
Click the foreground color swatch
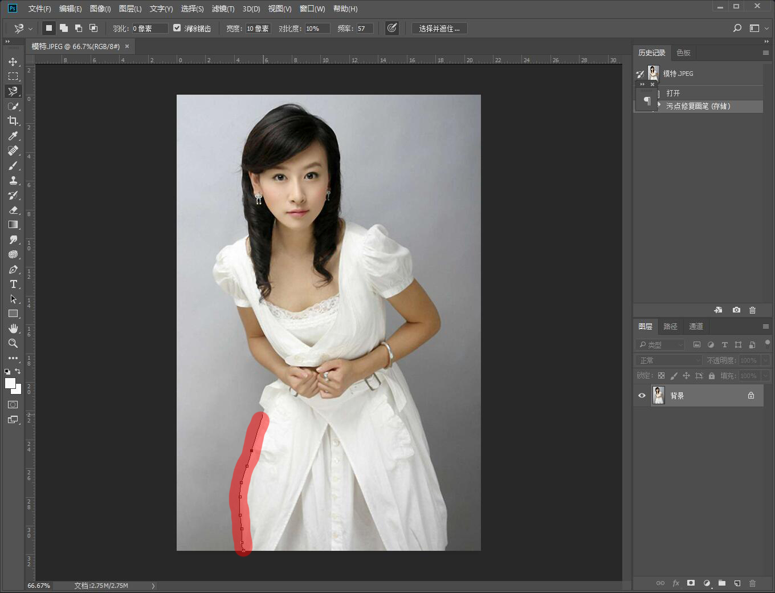10,384
